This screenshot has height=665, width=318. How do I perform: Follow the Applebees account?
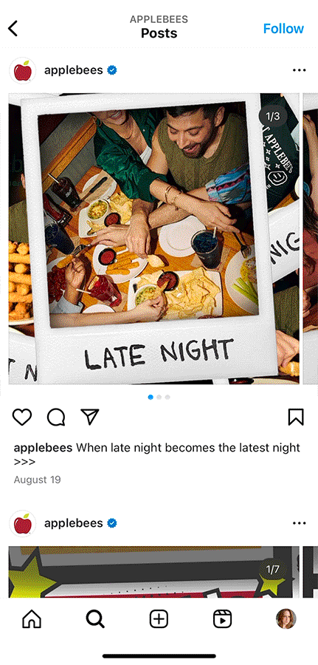[x=283, y=28]
